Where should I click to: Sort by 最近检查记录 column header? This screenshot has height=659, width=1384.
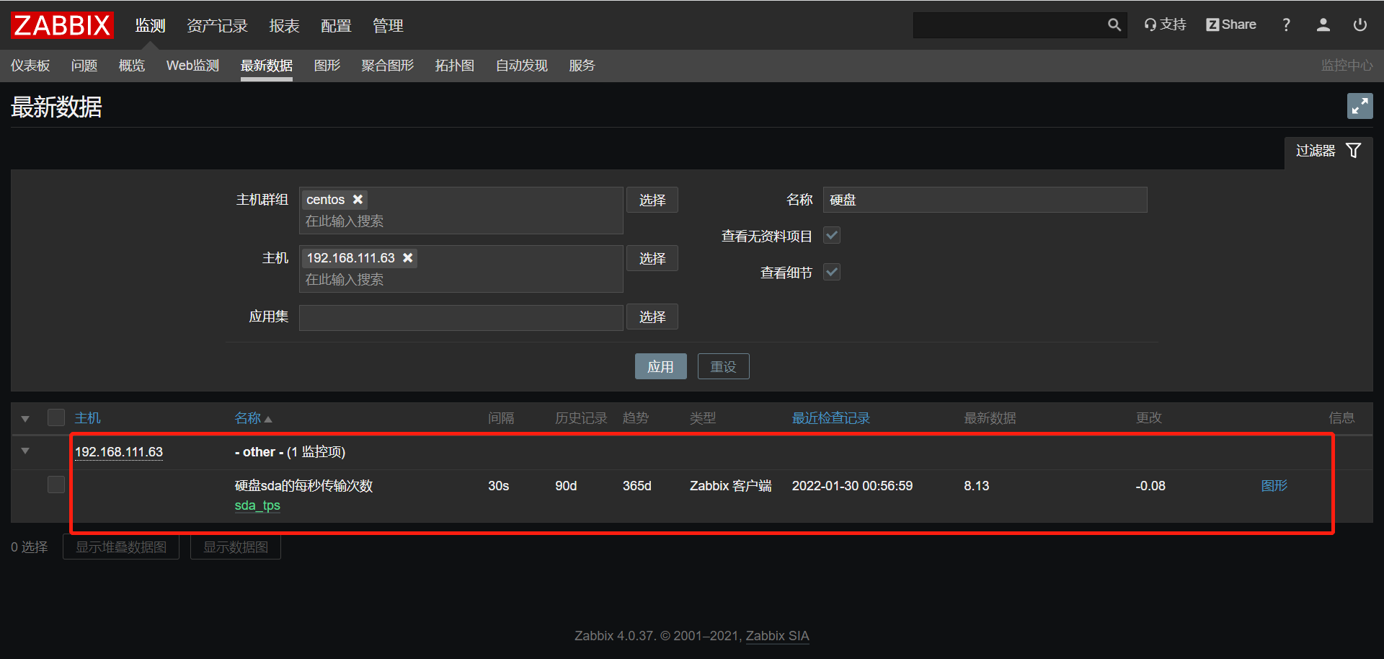[831, 418]
